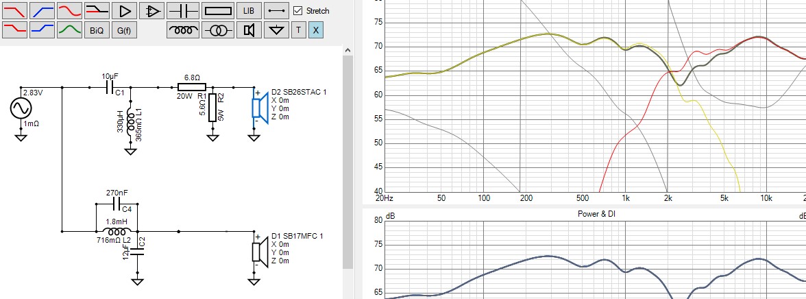Viewport: 806px width, 299px height.
Task: Toggle the Stretch checkbox
Action: coord(297,10)
